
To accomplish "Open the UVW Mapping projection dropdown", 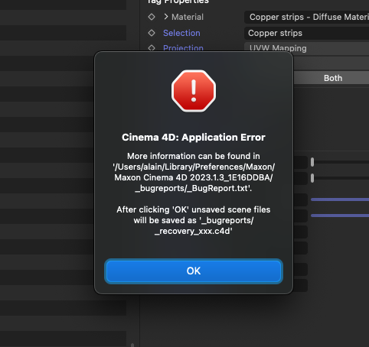I will pos(306,48).
